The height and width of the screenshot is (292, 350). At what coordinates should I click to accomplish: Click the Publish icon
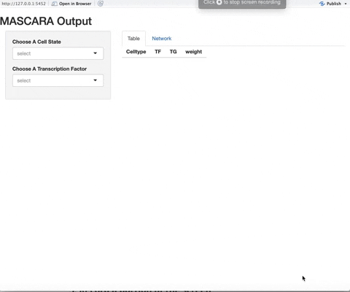(x=322, y=4)
